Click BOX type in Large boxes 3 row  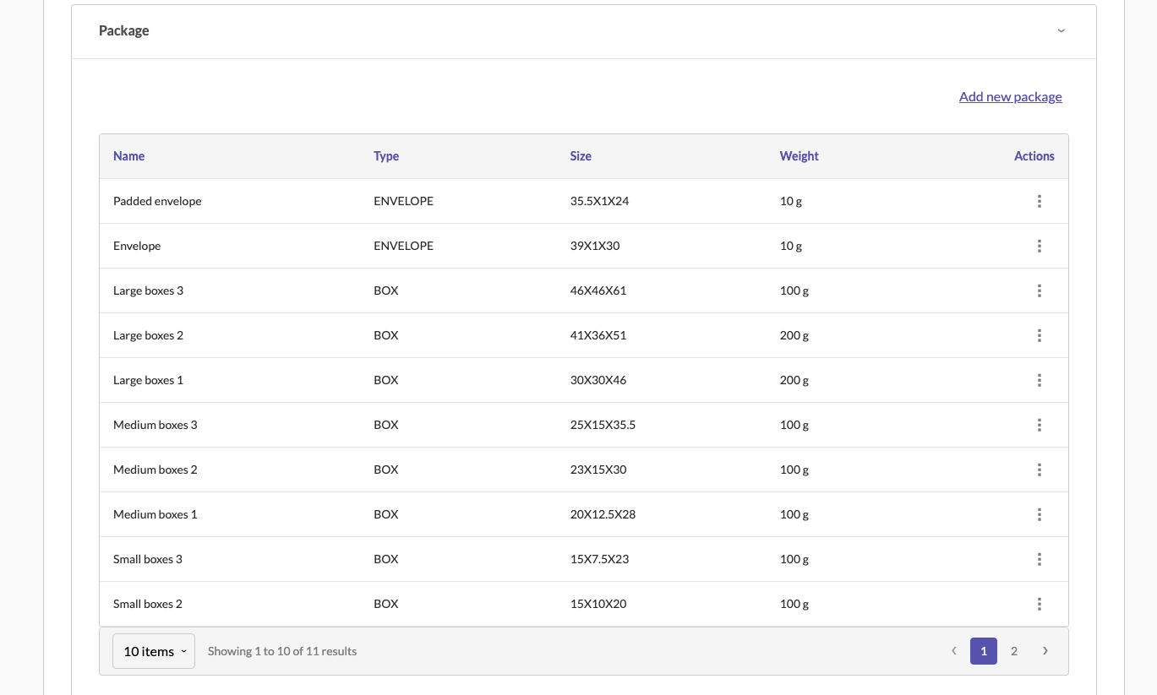click(386, 290)
